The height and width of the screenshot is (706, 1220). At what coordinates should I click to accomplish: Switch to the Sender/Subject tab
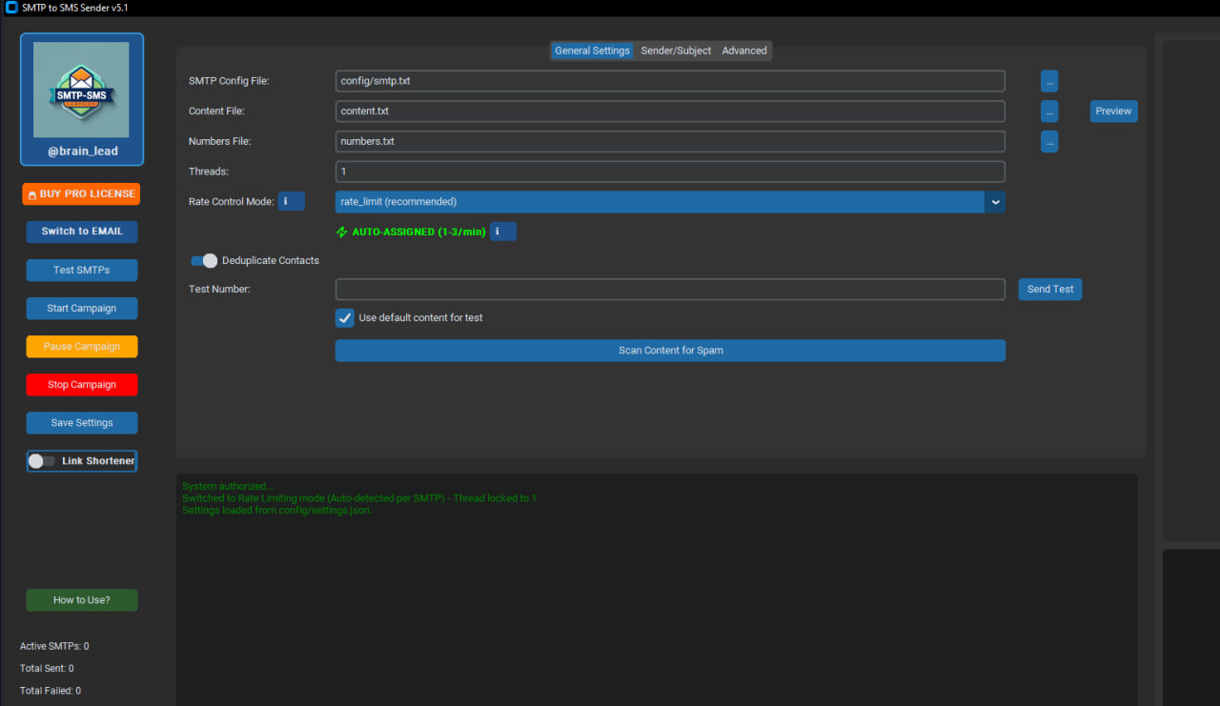tap(676, 50)
